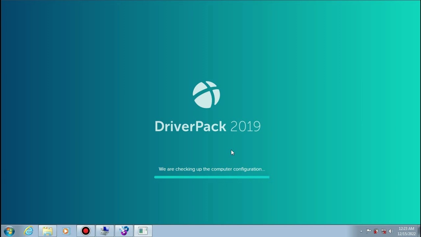Open the green window app in taskbar
421x237 pixels.
click(x=143, y=231)
